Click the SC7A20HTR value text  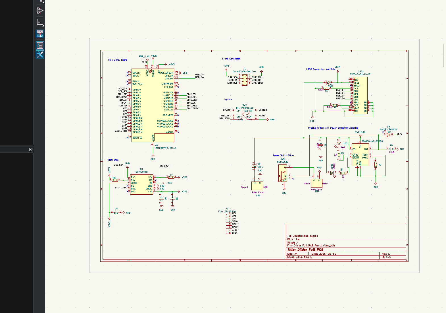pyautogui.click(x=141, y=172)
